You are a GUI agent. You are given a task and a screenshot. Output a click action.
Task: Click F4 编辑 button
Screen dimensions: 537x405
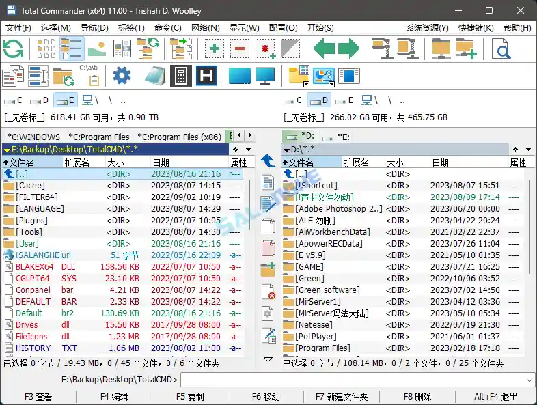pyautogui.click(x=114, y=397)
